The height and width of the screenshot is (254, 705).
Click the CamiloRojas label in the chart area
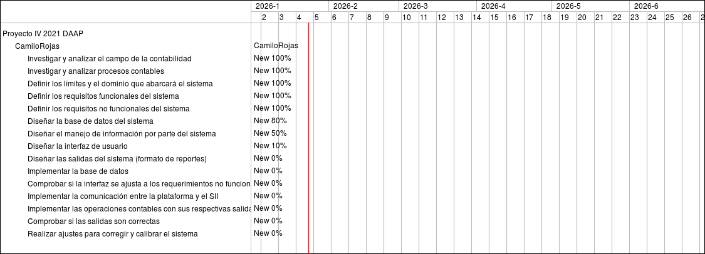pyautogui.click(x=276, y=46)
